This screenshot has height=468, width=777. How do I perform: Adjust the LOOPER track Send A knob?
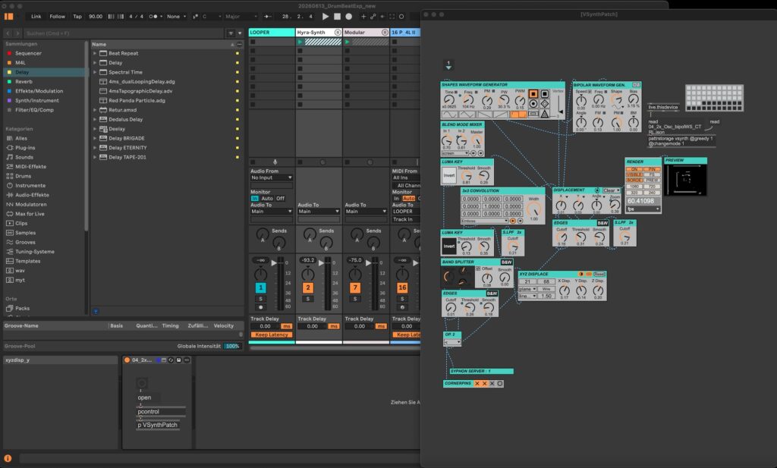click(262, 234)
